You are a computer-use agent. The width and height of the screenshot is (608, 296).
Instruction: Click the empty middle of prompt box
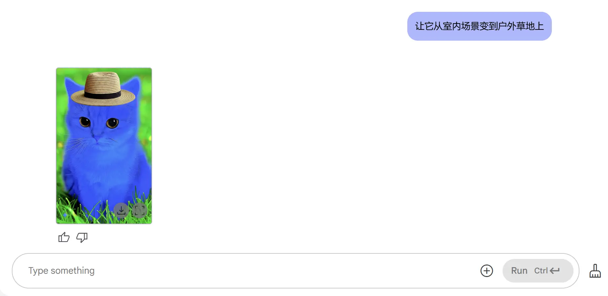[x=286, y=271]
